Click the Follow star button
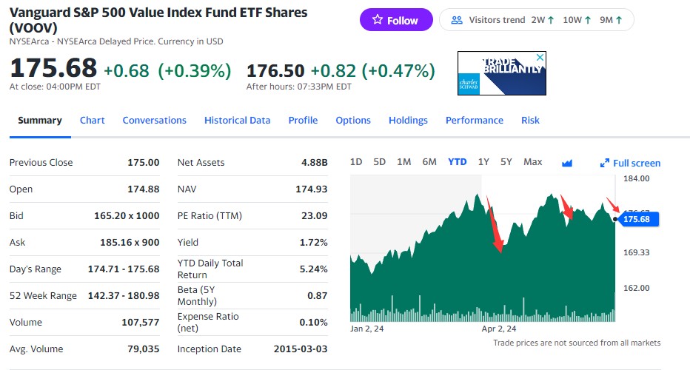The width and height of the screenshot is (690, 370). (x=395, y=20)
